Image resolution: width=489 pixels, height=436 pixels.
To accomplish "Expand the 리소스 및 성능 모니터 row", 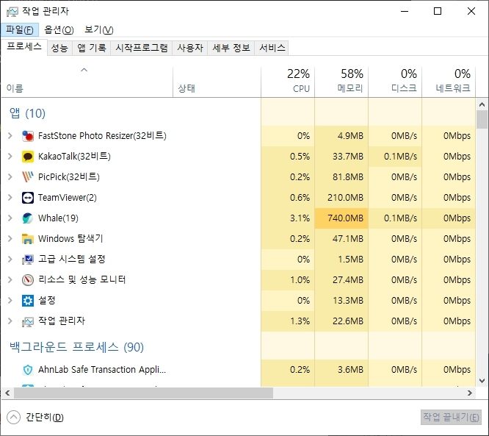I will [x=10, y=280].
